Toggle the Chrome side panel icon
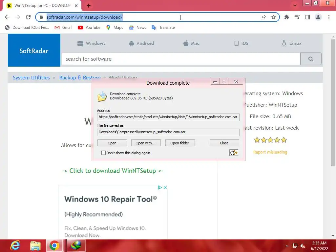This screenshot has width=336, height=252. point(308,17)
